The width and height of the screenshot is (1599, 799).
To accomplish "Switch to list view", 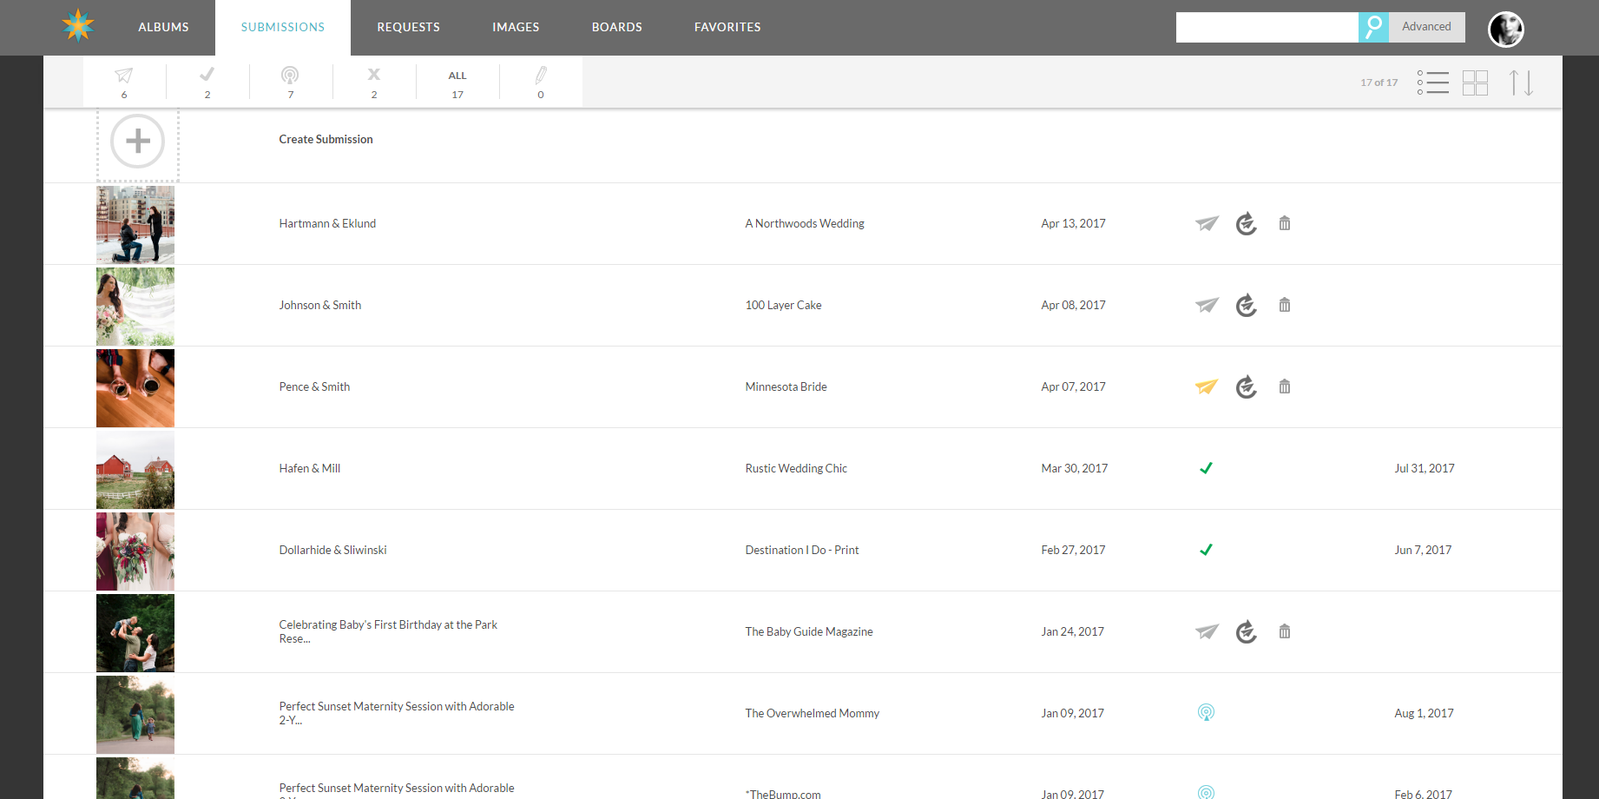I will (x=1433, y=83).
